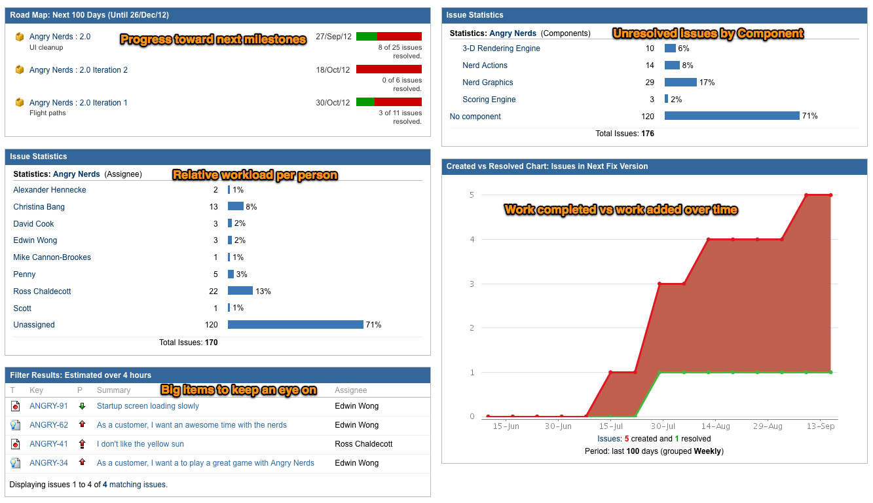Image resolution: width=873 pixels, height=503 pixels.
Task: Select assignee Ross Chaldecott
Action: pyautogui.click(x=42, y=291)
